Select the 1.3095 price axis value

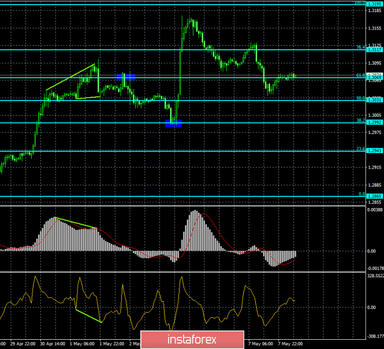[x=375, y=63]
